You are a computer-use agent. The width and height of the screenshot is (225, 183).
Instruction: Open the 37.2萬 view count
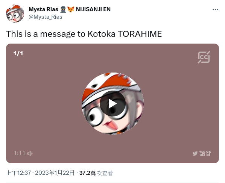pyautogui.click(x=87, y=173)
